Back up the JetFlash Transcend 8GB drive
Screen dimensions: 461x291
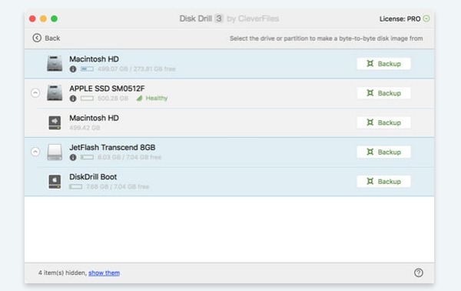(383, 152)
